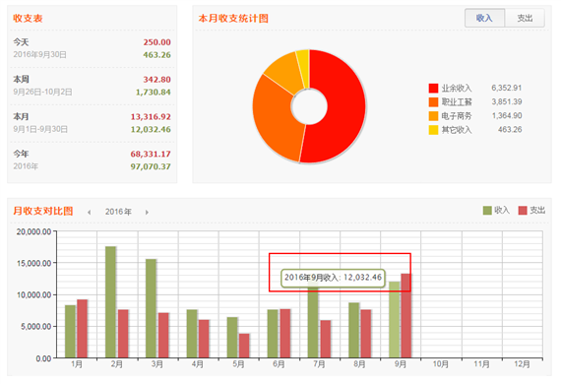The width and height of the screenshot is (561, 384).
Task: Click the 2月 income green bar
Action: click(x=110, y=302)
